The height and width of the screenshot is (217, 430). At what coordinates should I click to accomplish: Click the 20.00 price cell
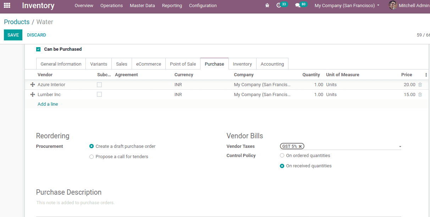coord(409,85)
